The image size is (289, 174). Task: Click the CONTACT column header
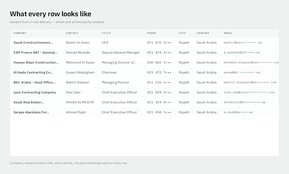point(72,33)
